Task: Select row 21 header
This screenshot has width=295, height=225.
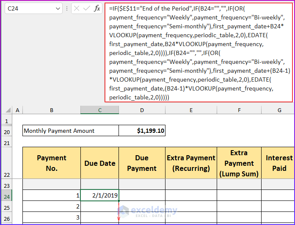Action: [x=7, y=142]
